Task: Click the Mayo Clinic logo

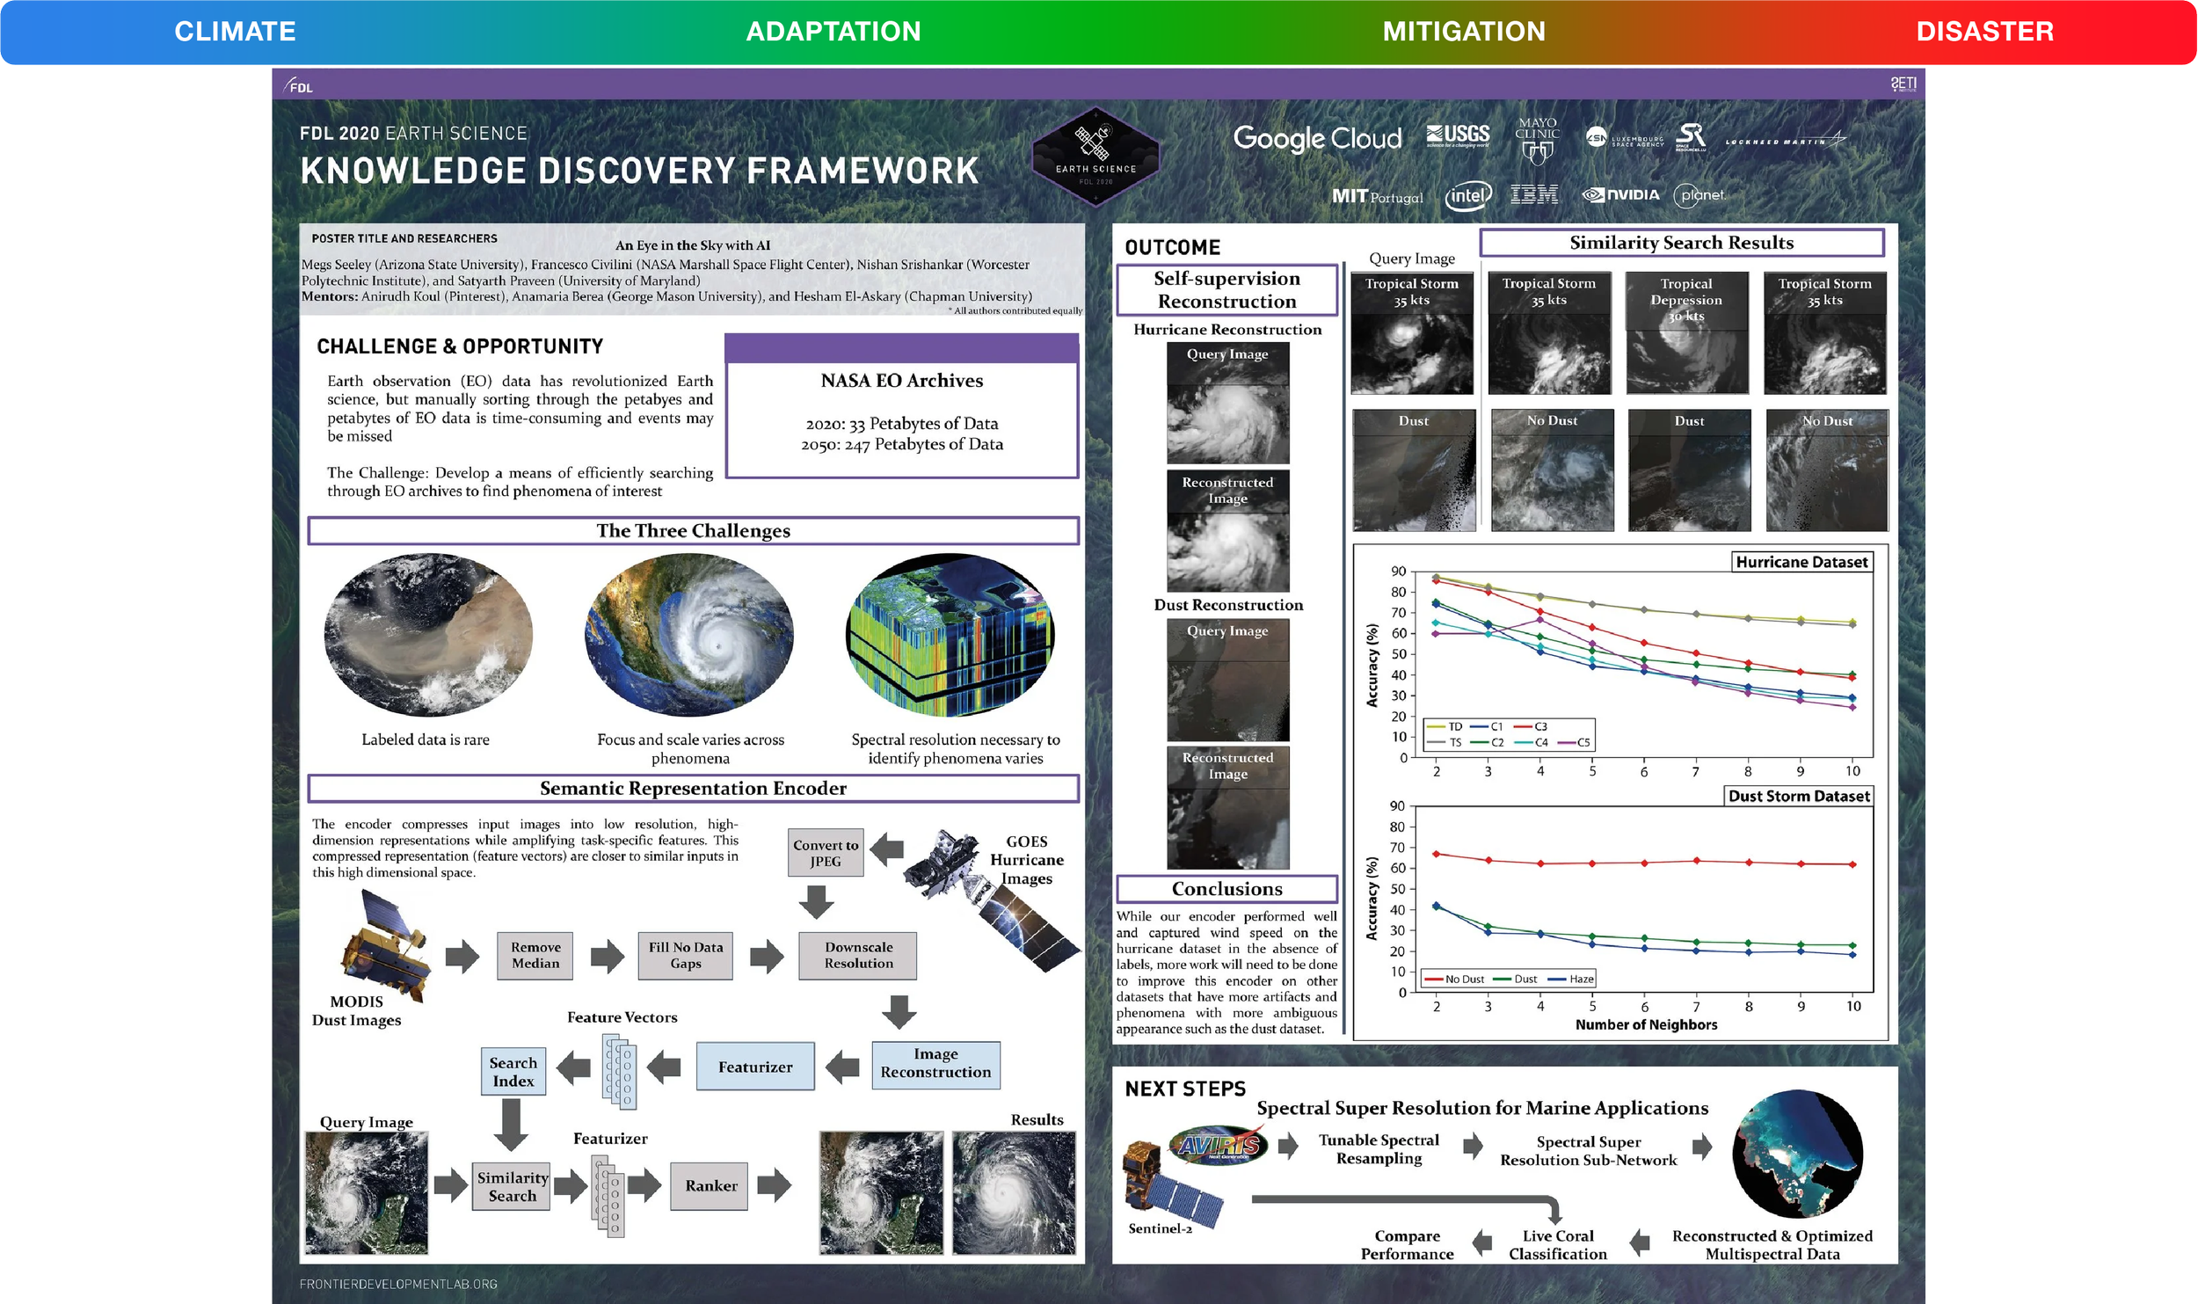Action: tap(1537, 142)
